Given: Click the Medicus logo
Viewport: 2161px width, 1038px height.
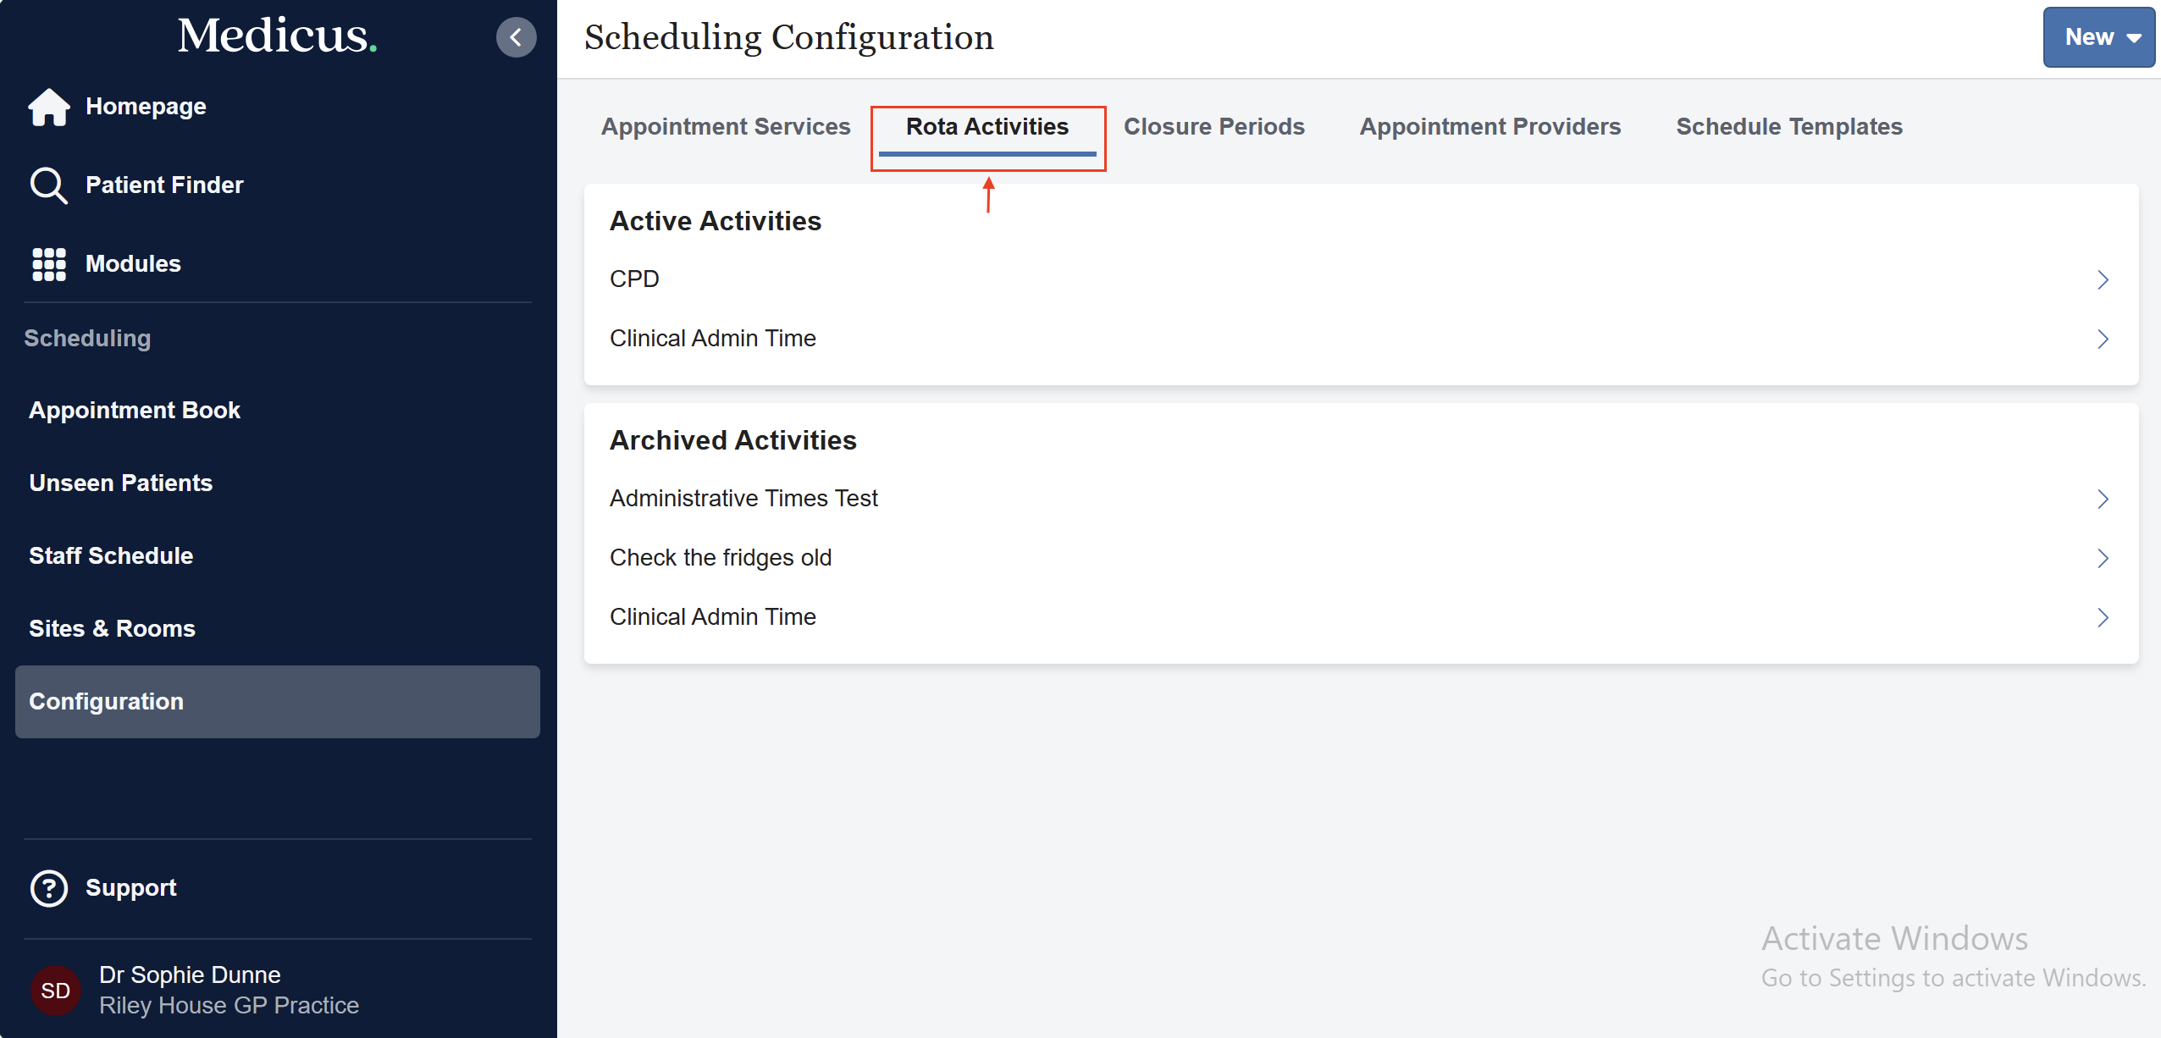Looking at the screenshot, I should coord(277,36).
